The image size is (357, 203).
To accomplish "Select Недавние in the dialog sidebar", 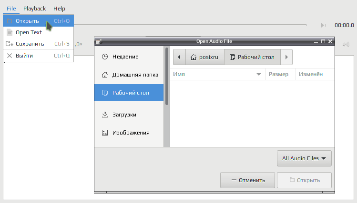I will tap(129, 57).
